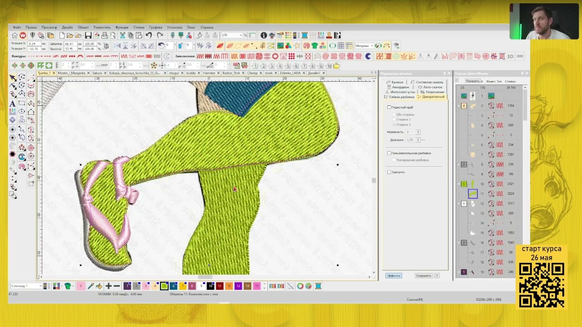Click the Сохранить button
The height and width of the screenshot is (327, 582).
pos(423,276)
